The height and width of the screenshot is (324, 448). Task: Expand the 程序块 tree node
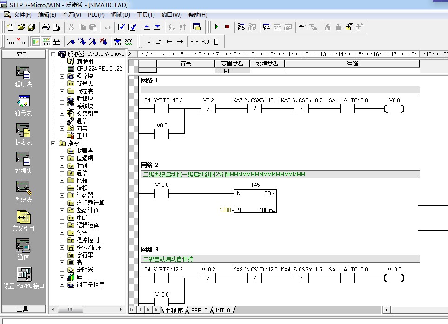(x=62, y=77)
